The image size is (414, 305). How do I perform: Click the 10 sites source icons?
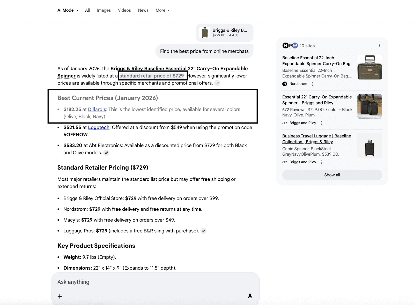point(290,46)
